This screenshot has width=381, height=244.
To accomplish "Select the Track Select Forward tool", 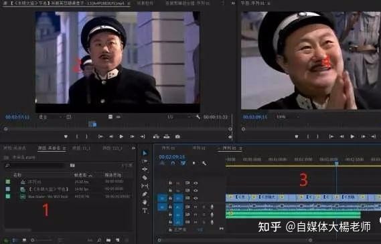I will point(145,161).
